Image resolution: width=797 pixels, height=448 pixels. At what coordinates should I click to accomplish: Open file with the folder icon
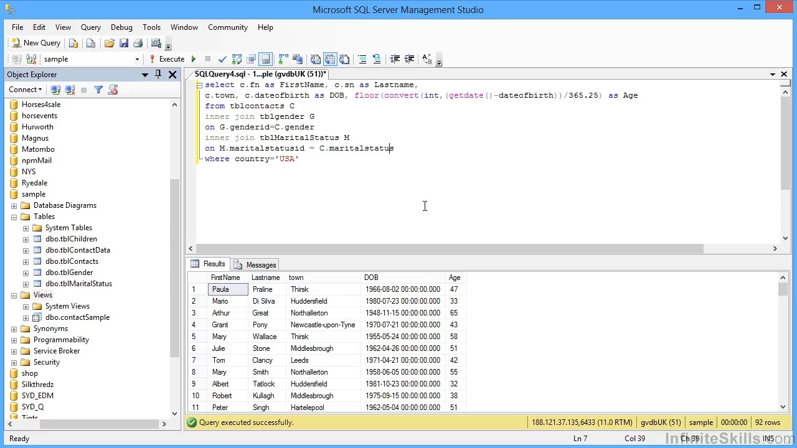pyautogui.click(x=110, y=43)
